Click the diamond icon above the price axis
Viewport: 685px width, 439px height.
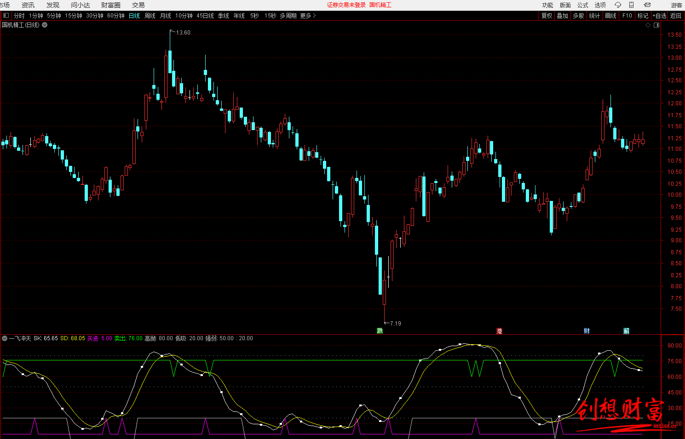(x=648, y=25)
